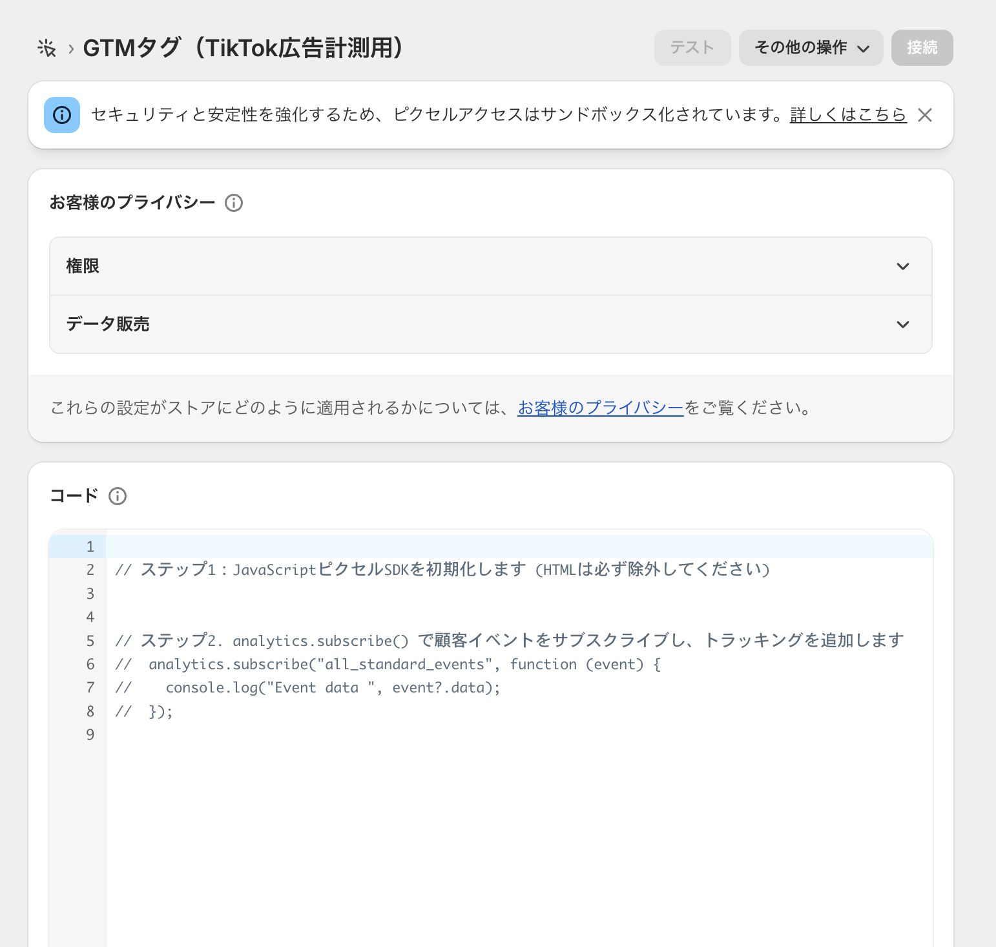Open info tooltip beside お客様のプライバシー
The image size is (996, 947).
234,203
